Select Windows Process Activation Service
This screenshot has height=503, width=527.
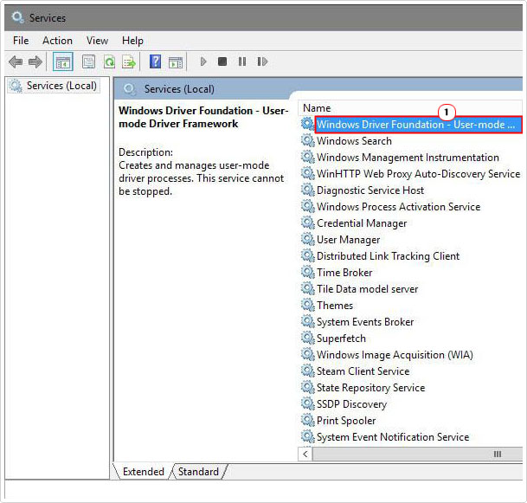click(x=398, y=207)
